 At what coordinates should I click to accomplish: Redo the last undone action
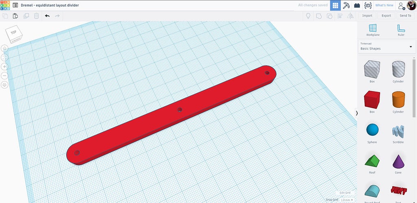(x=57, y=16)
